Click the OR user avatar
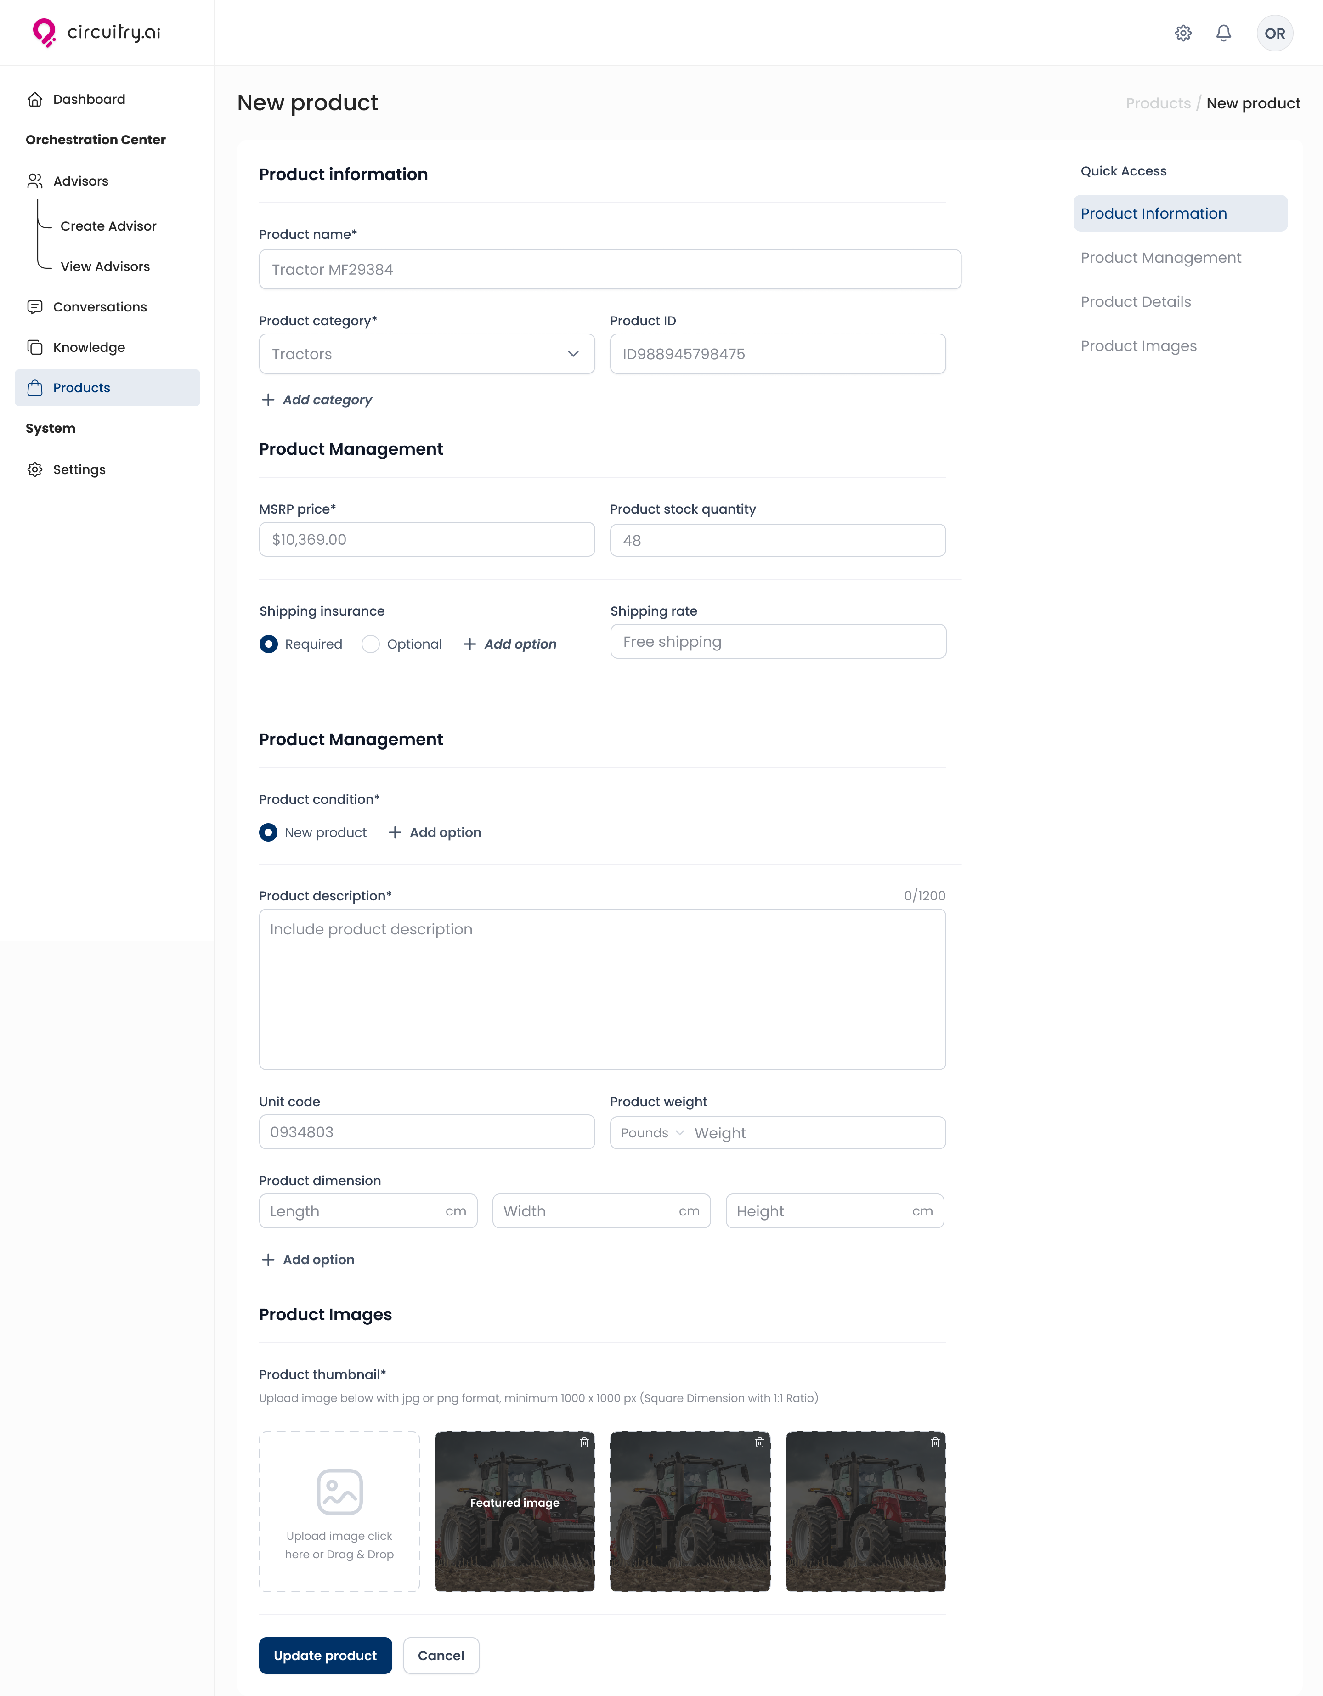This screenshot has height=1696, width=1323. tap(1274, 34)
